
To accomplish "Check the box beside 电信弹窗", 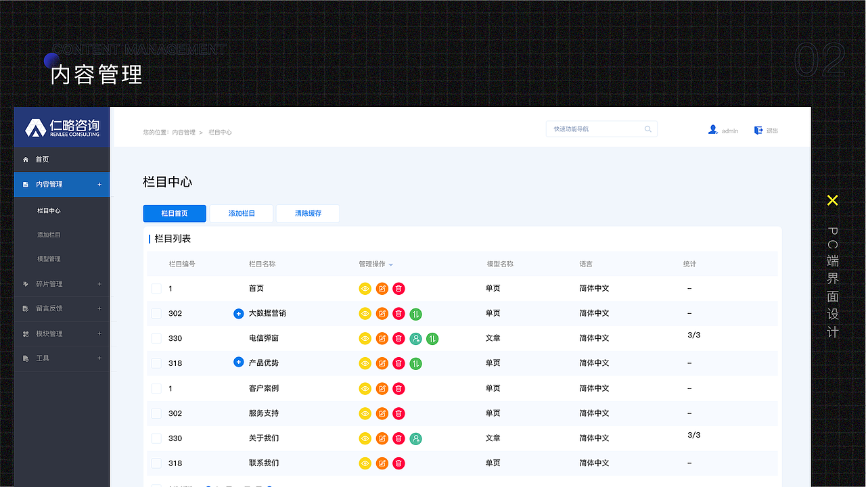I will 156,339.
